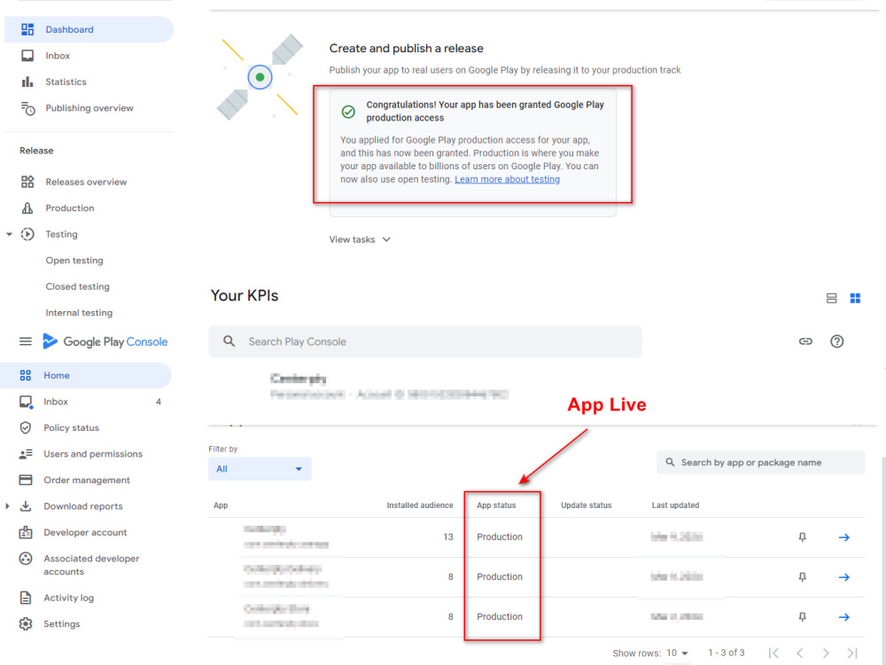Click Search by app or package name
This screenshot has height=665, width=886.
pos(760,463)
